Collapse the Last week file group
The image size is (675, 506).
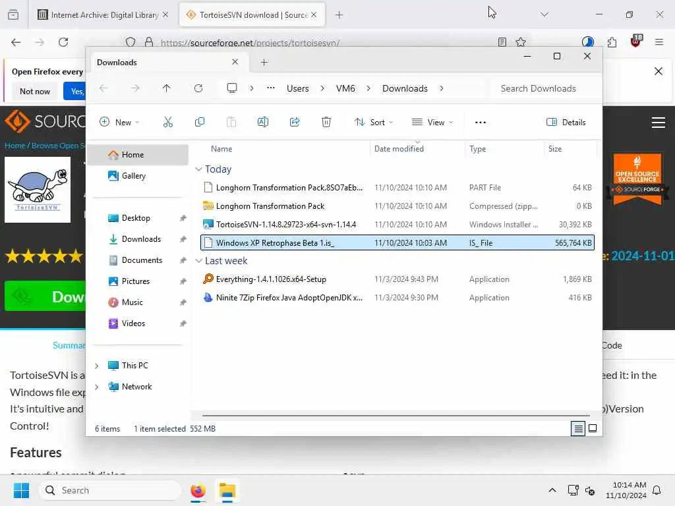pos(198,261)
